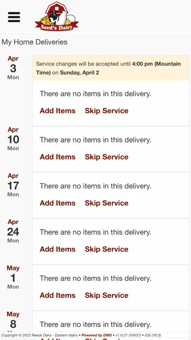Select the Apr 17 Mon date label
The width and height of the screenshot is (191, 340).
click(x=13, y=185)
